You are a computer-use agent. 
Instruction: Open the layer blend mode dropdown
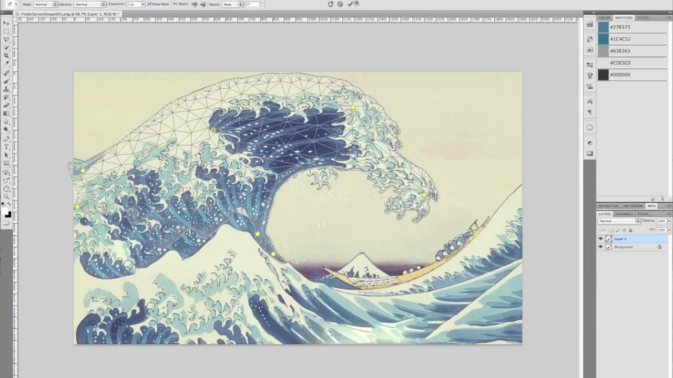619,221
